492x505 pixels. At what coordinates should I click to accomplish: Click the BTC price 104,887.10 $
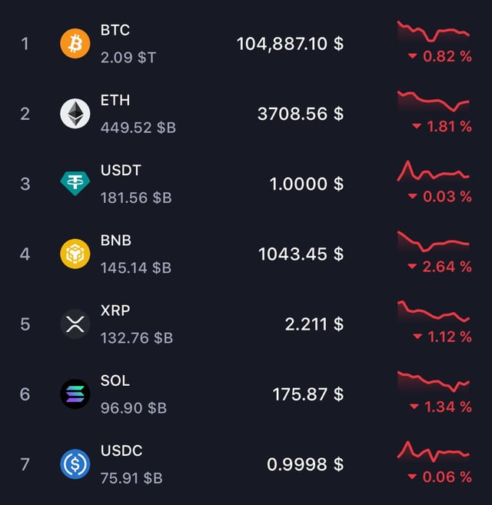coord(290,44)
